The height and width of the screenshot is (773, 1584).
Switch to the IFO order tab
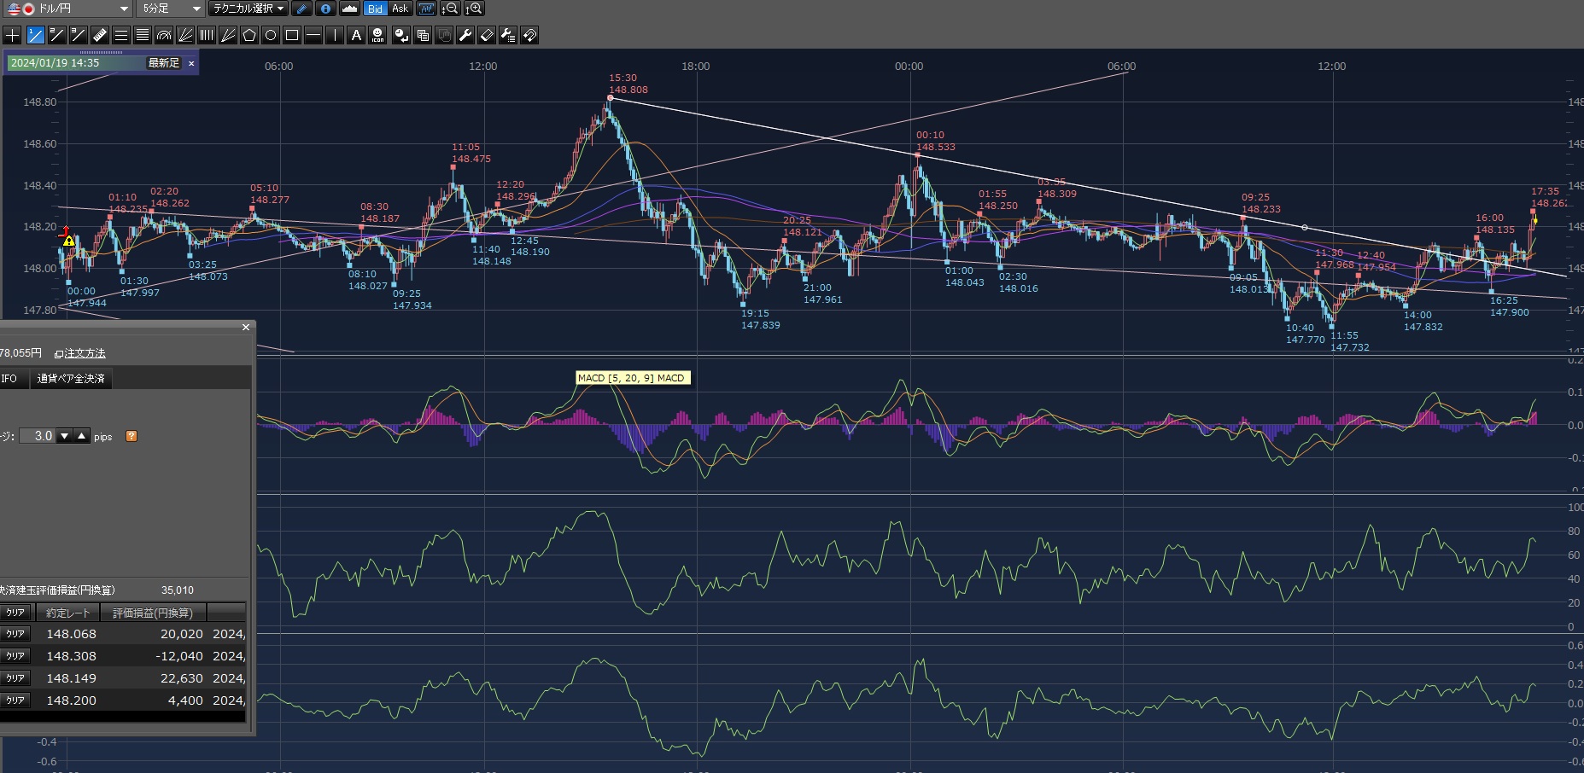(9, 379)
